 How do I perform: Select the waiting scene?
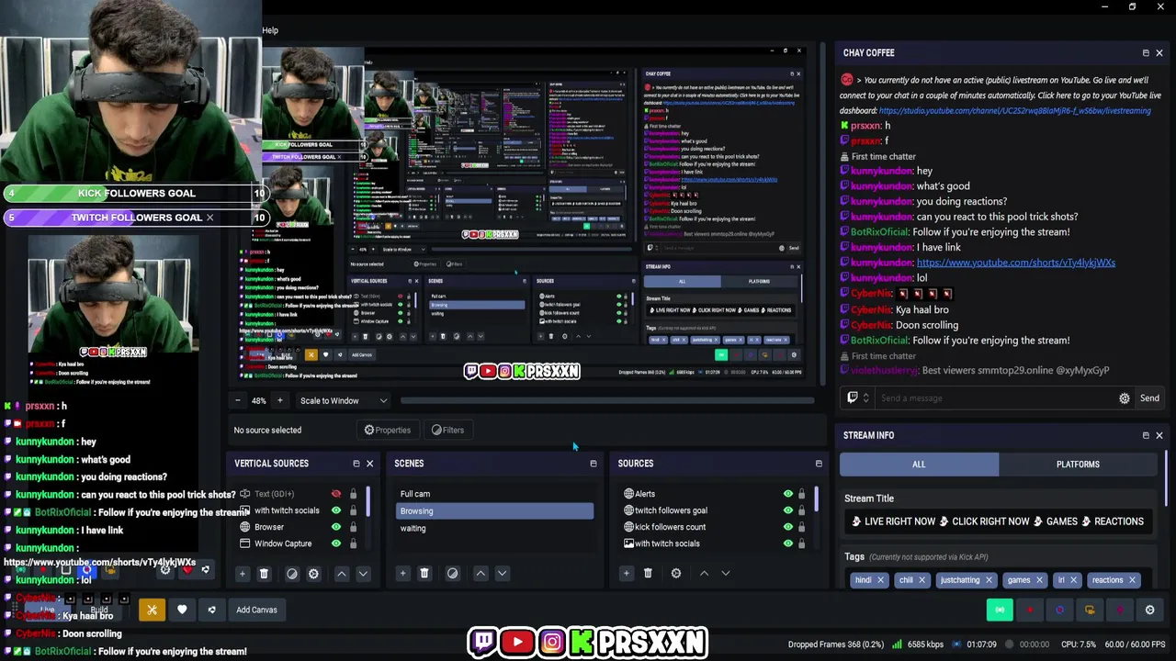pyautogui.click(x=494, y=528)
